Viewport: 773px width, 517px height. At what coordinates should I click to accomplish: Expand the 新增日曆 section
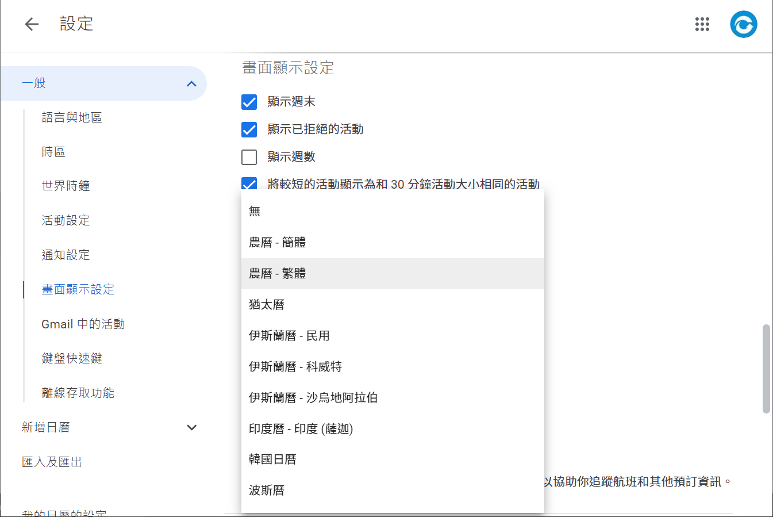(x=191, y=427)
